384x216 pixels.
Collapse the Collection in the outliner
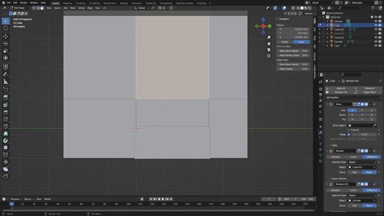(x=324, y=17)
